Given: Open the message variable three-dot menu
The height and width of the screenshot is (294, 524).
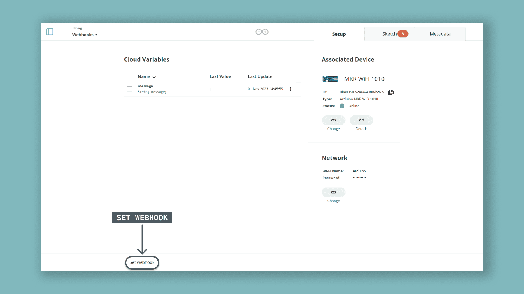Looking at the screenshot, I should click(291, 89).
